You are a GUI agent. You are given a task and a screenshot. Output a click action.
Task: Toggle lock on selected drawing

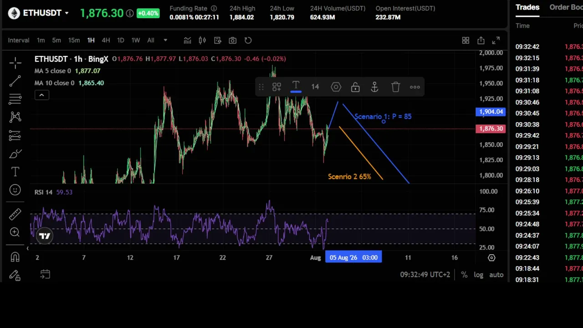(355, 87)
